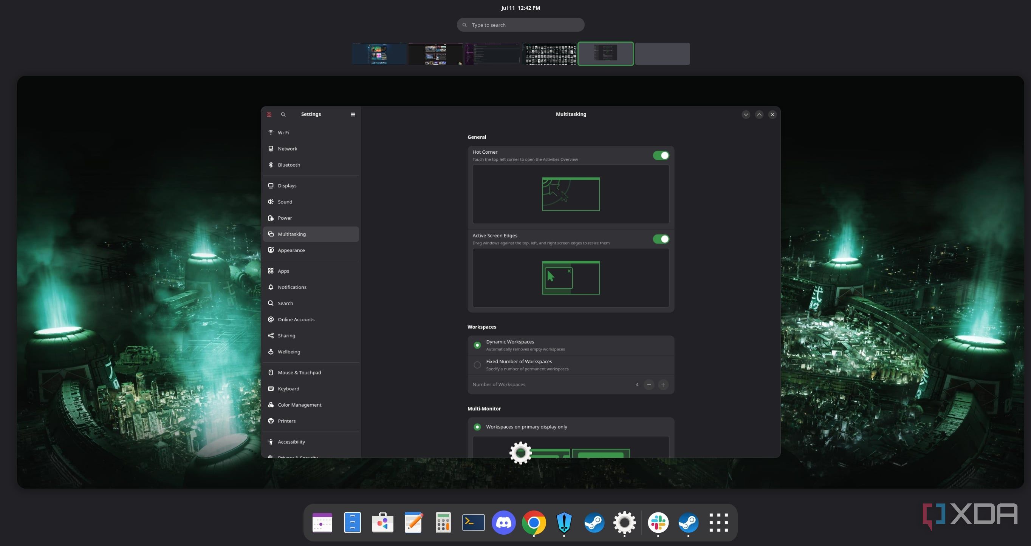Click the search icon in Settings header
This screenshot has width=1031, height=546.
[x=283, y=114]
